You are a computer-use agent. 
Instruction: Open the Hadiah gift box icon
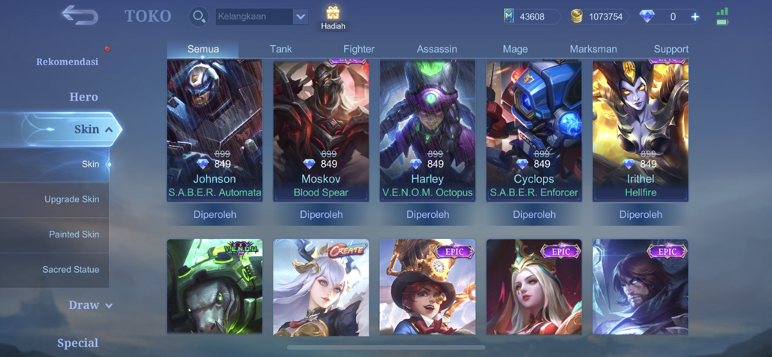coord(333,12)
